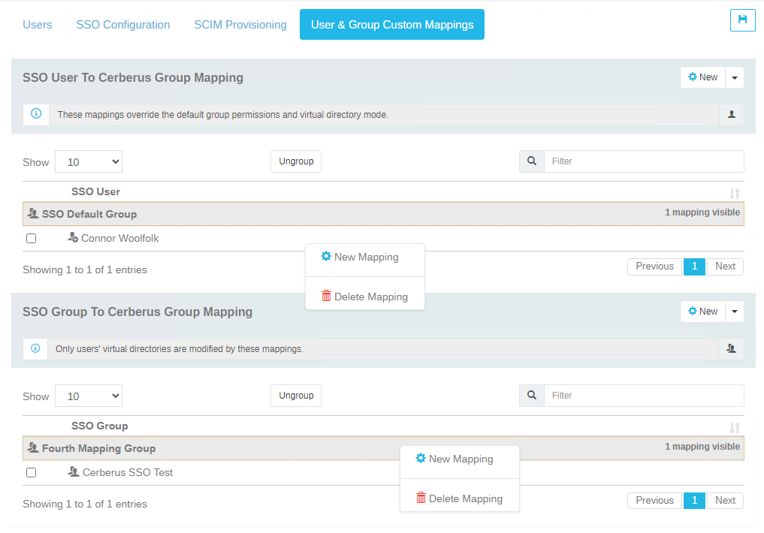Click the magnifier icon next to user mapping filter
Image resolution: width=764 pixels, height=533 pixels.
point(531,161)
